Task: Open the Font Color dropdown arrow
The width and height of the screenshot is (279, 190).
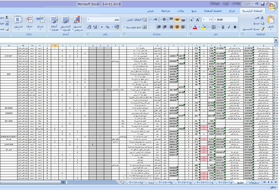Action: coord(191,27)
